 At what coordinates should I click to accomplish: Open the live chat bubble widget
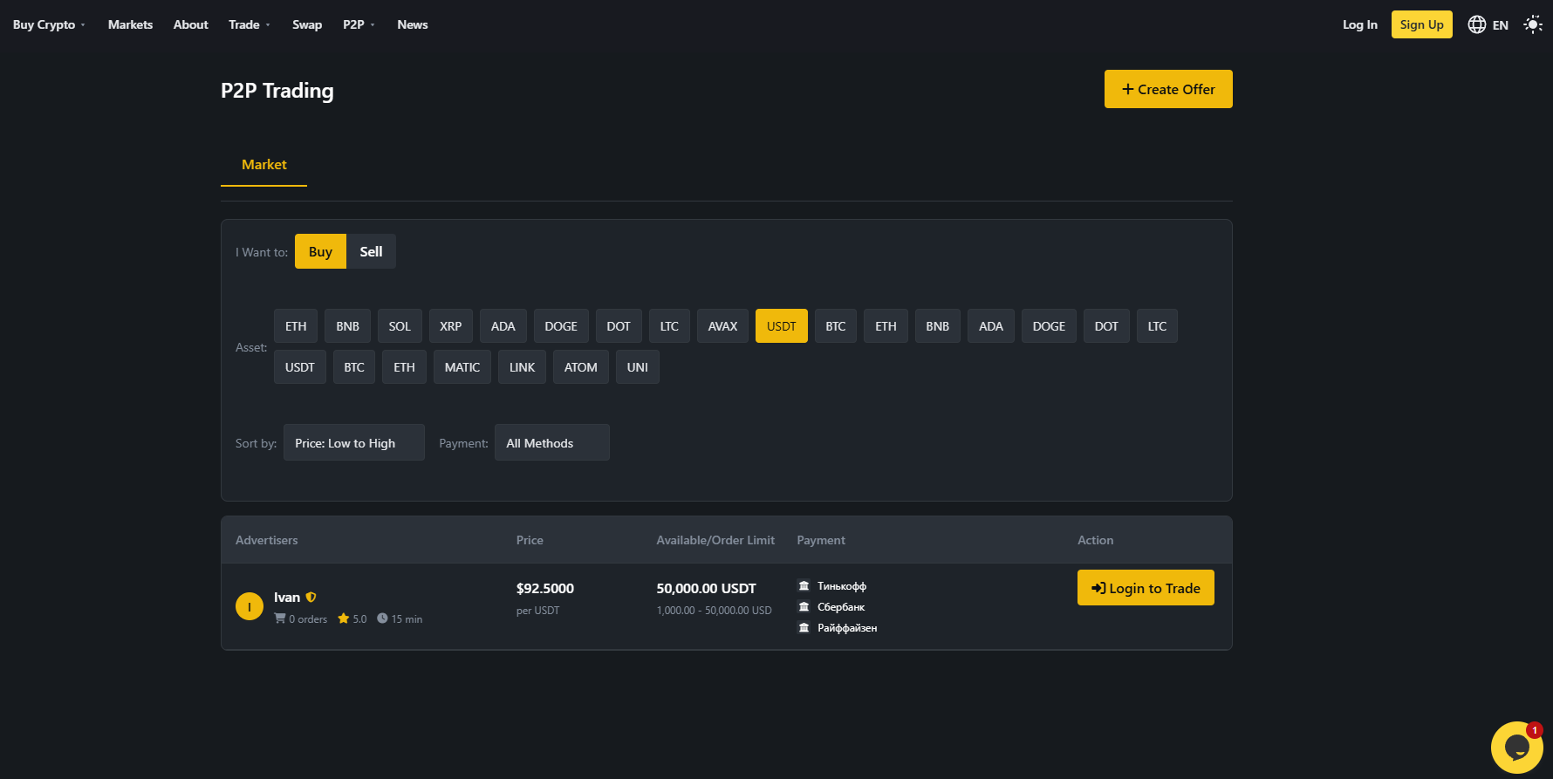1516,747
